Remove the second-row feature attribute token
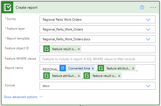This screenshot has height=106, width=161. [x=79, y=76]
